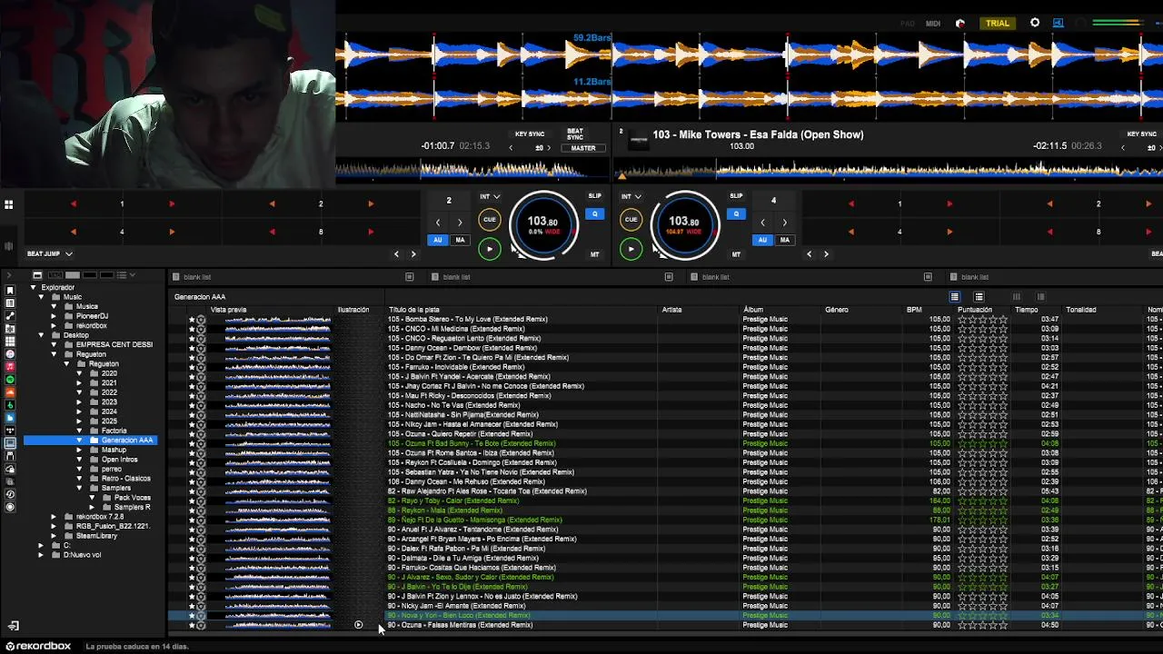Viewport: 1163px width, 654px height.
Task: Click BEAT SYNC on deck 1
Action: [x=575, y=134]
